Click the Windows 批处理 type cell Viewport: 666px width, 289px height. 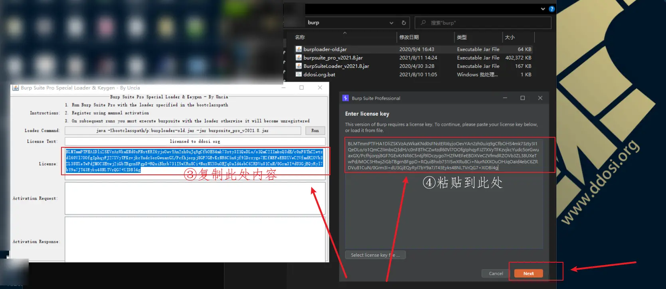click(x=477, y=74)
